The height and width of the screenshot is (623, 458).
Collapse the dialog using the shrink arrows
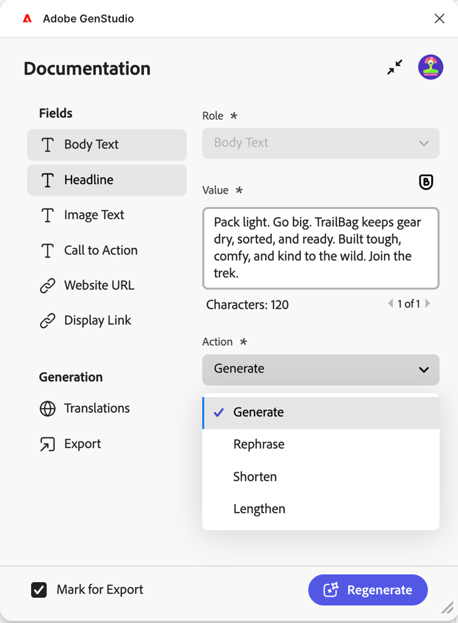(x=394, y=67)
